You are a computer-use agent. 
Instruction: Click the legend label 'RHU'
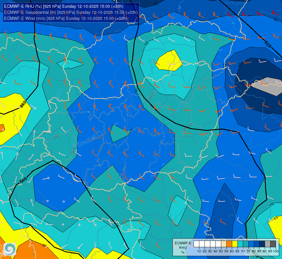pos(183,248)
